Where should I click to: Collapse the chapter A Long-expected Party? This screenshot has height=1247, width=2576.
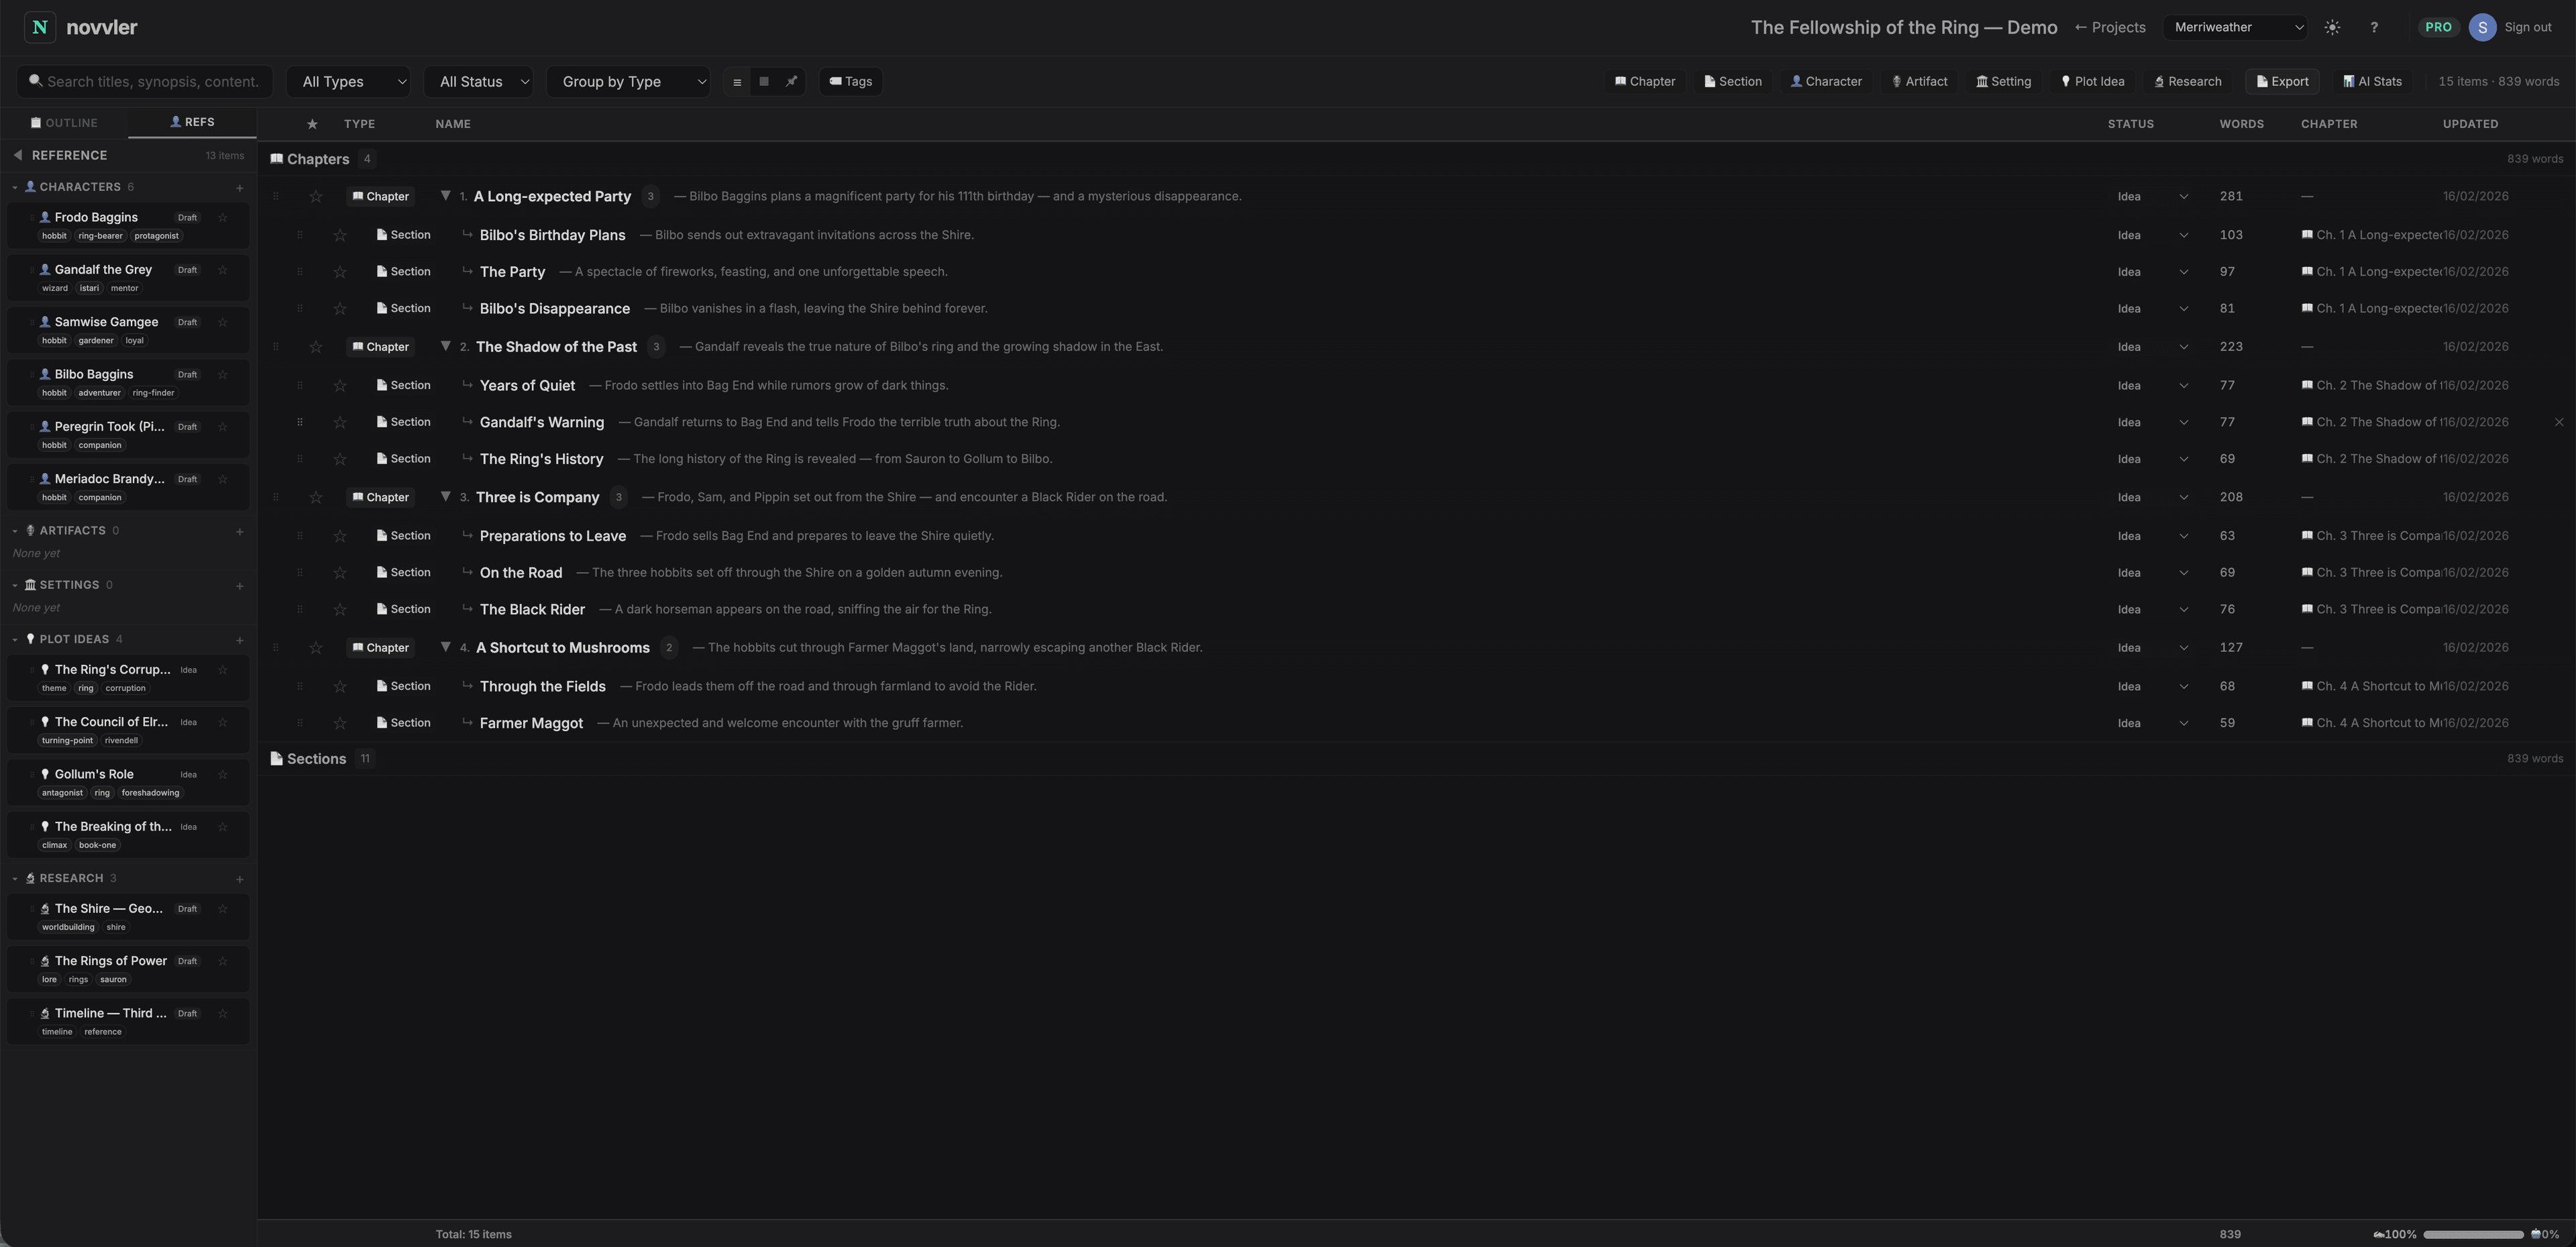click(x=446, y=196)
